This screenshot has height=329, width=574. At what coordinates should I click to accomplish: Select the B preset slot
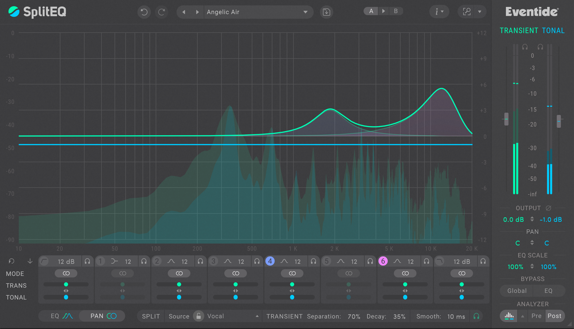coord(396,11)
